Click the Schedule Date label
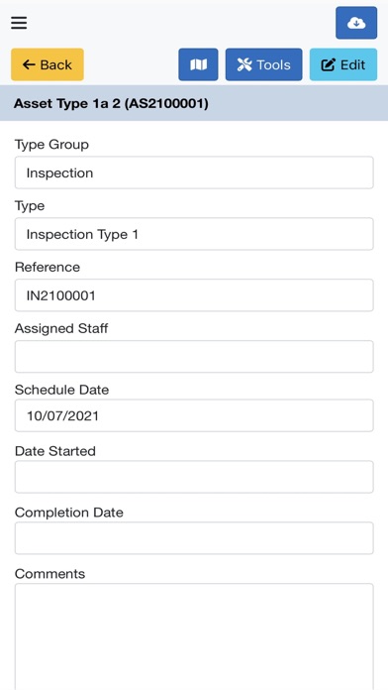The image size is (388, 690). (62, 390)
